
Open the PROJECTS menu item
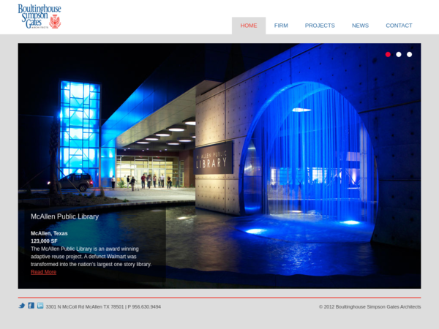[320, 26]
